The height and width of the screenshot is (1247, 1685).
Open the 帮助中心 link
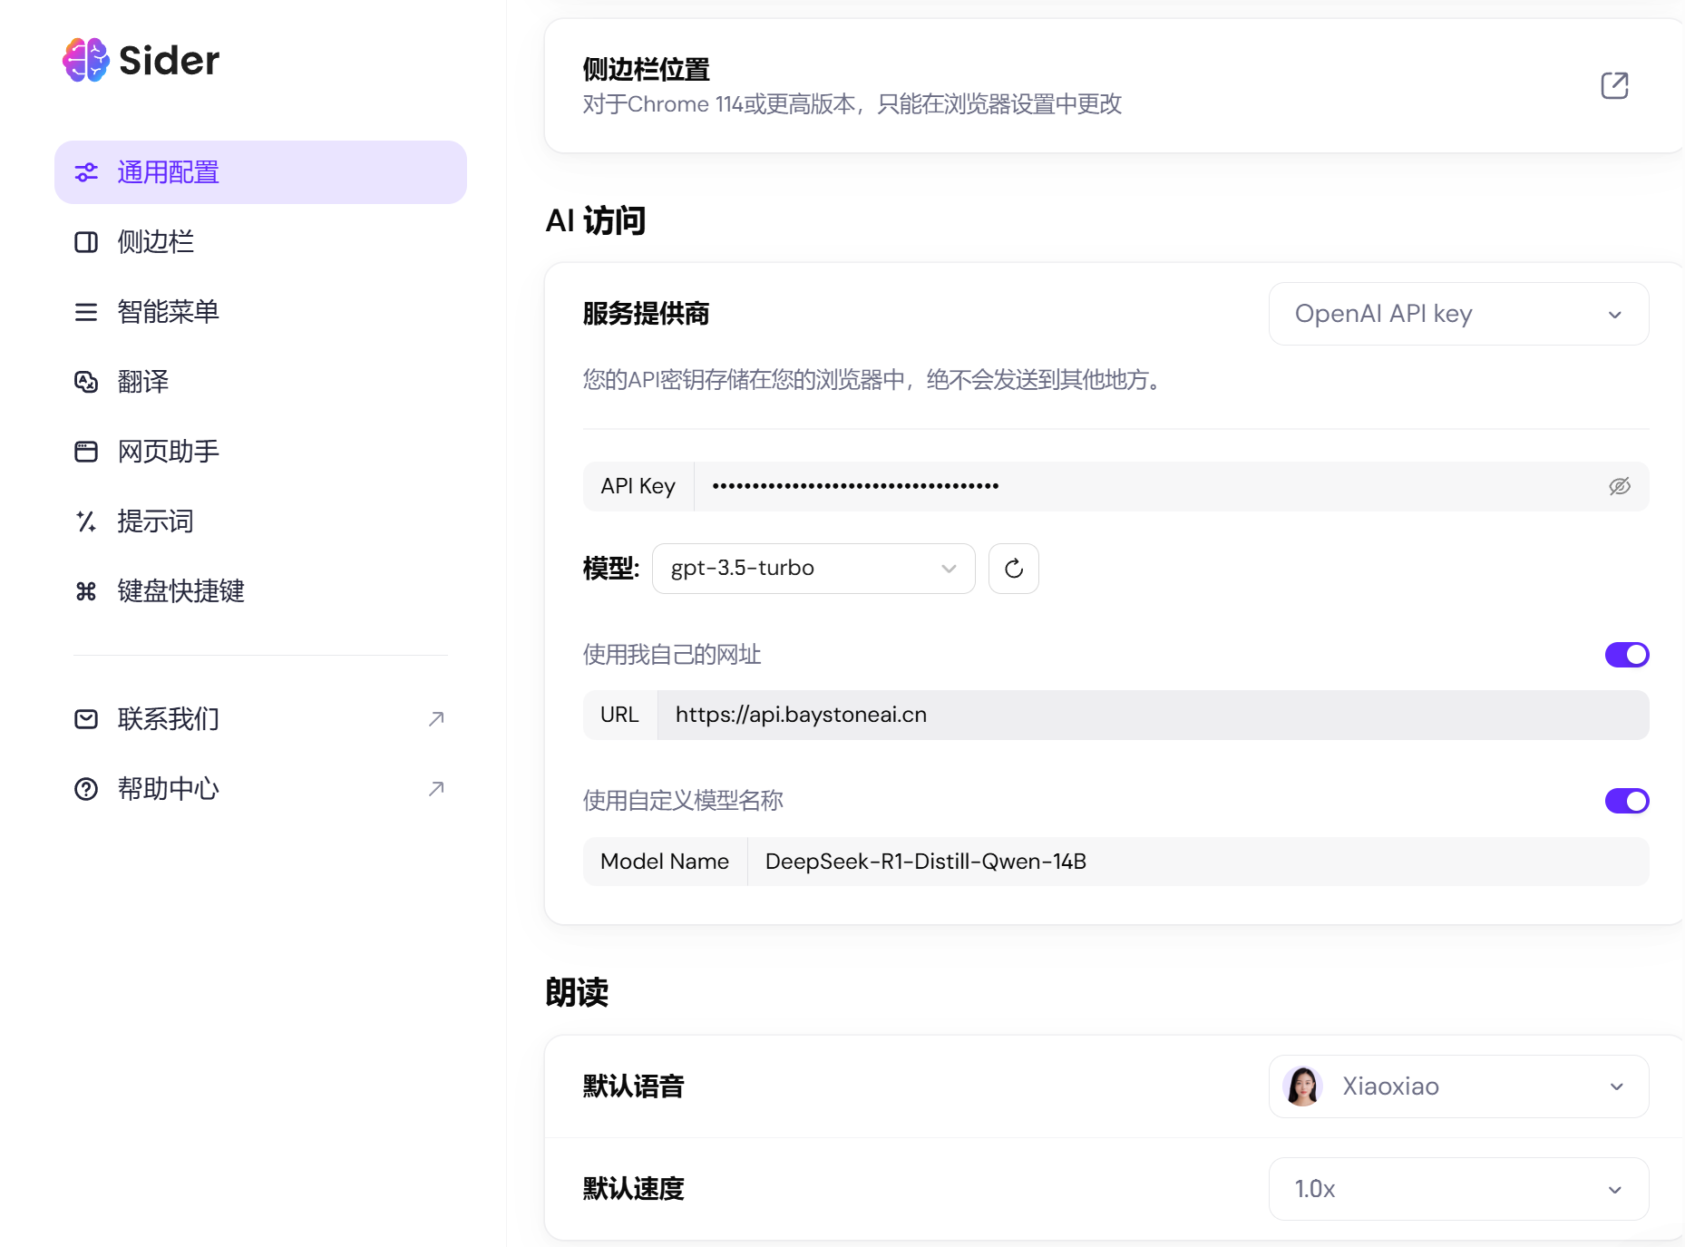click(x=260, y=789)
